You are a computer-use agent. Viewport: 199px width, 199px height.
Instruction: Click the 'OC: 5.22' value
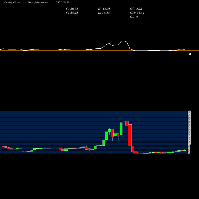(136, 9)
